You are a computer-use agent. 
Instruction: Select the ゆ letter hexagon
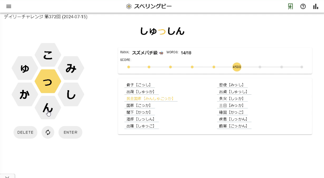(x=25, y=68)
